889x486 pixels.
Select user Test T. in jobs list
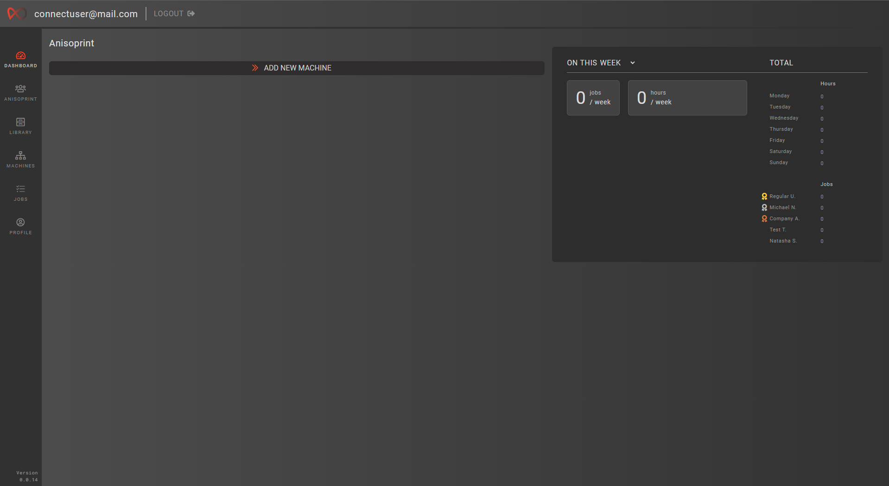[778, 230]
